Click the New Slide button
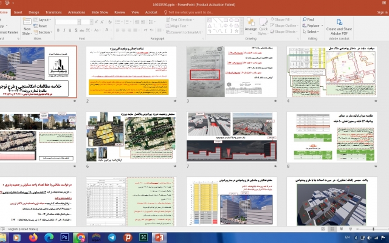 (x=27, y=26)
